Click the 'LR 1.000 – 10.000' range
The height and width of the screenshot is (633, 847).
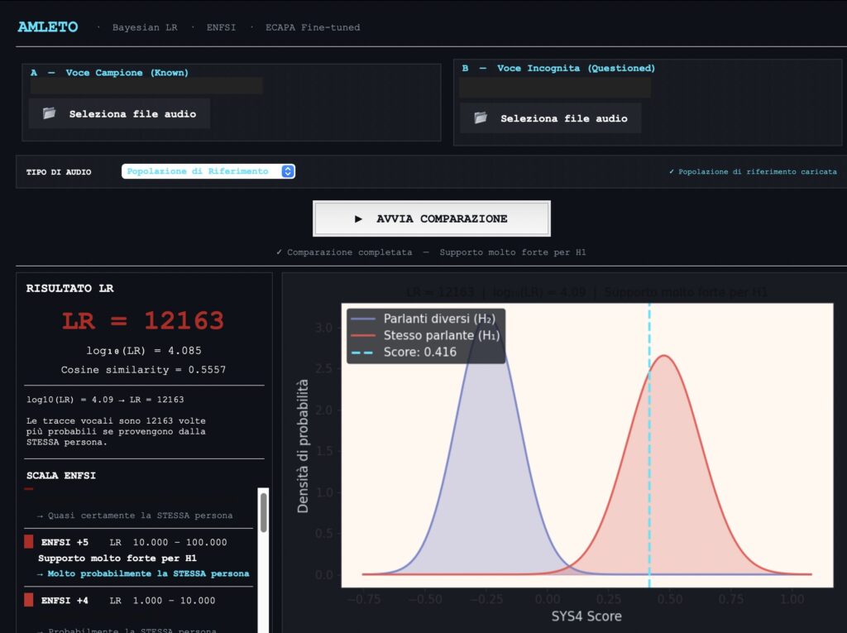(163, 600)
